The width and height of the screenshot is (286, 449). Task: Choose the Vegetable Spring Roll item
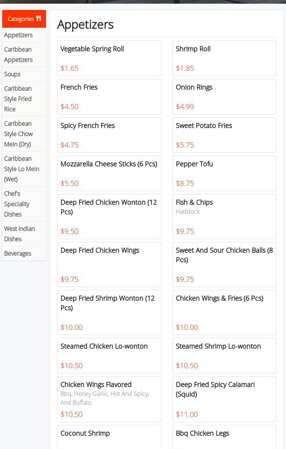point(109,58)
